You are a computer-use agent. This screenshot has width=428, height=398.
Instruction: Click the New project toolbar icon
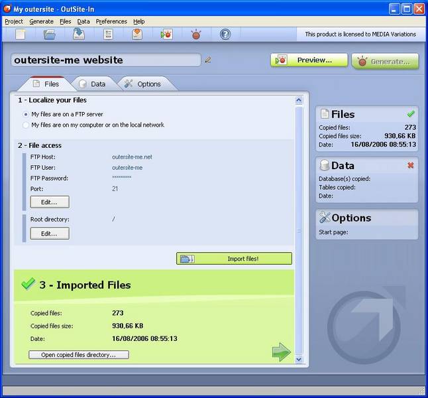(21, 34)
